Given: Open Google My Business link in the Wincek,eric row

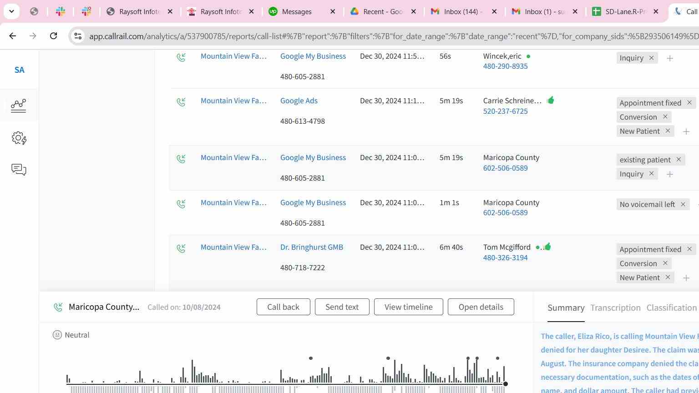Looking at the screenshot, I should coord(313,56).
